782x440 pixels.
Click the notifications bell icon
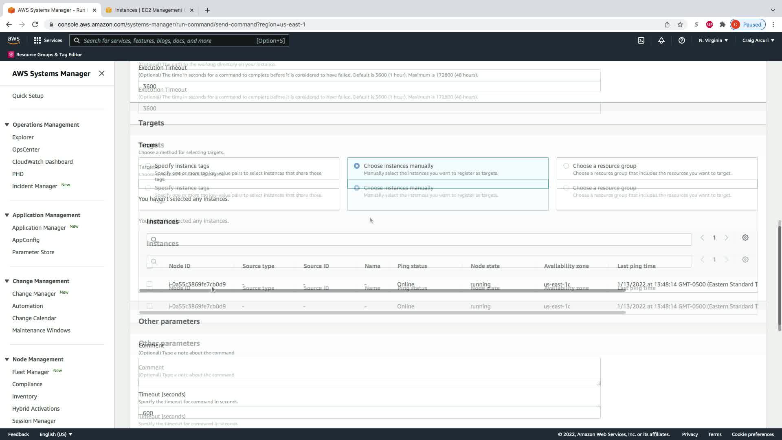coord(661,40)
